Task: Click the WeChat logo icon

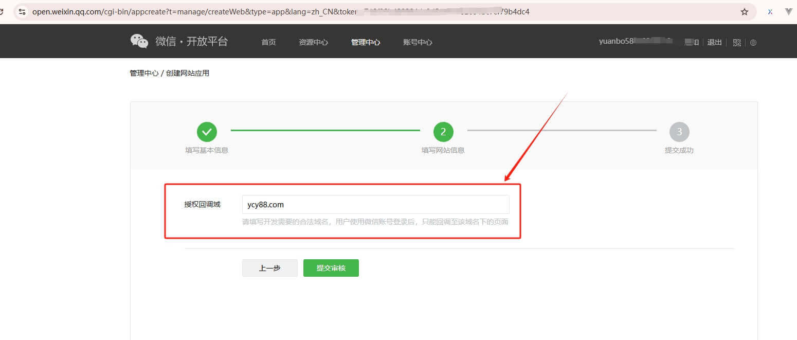Action: click(139, 42)
